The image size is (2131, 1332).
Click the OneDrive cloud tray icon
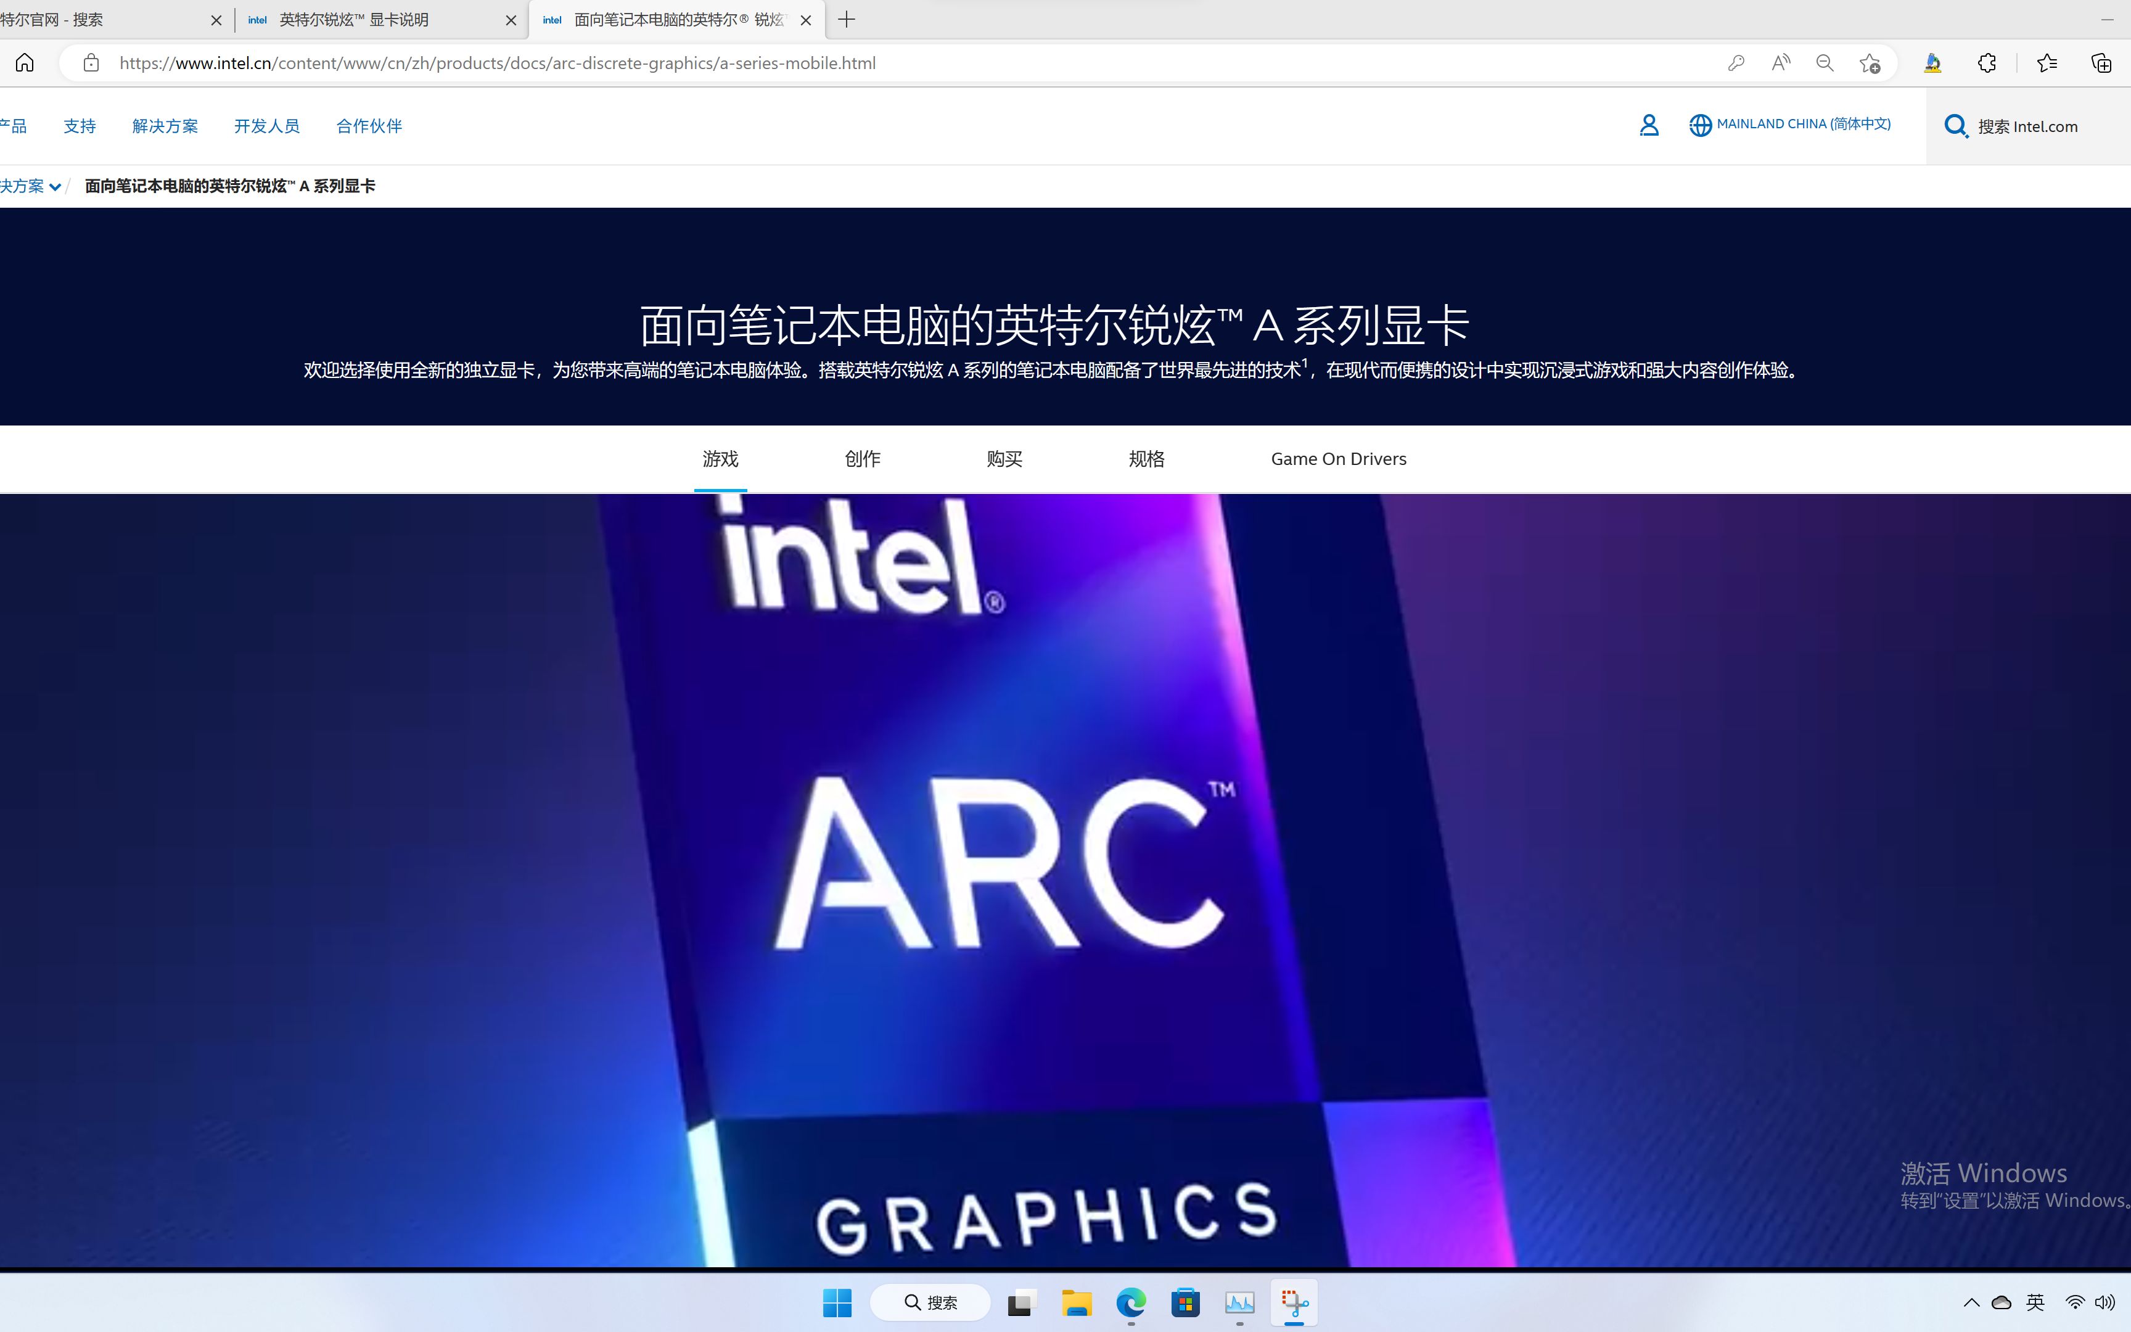pyautogui.click(x=2002, y=1302)
